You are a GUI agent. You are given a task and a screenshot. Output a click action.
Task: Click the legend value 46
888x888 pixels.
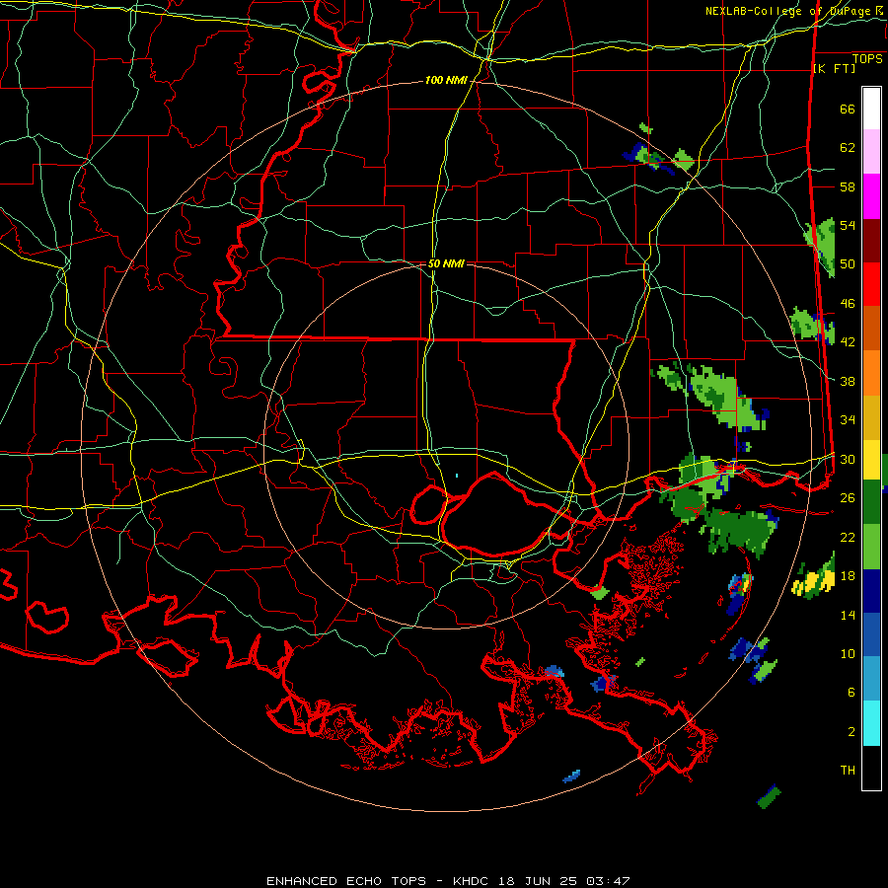(848, 304)
